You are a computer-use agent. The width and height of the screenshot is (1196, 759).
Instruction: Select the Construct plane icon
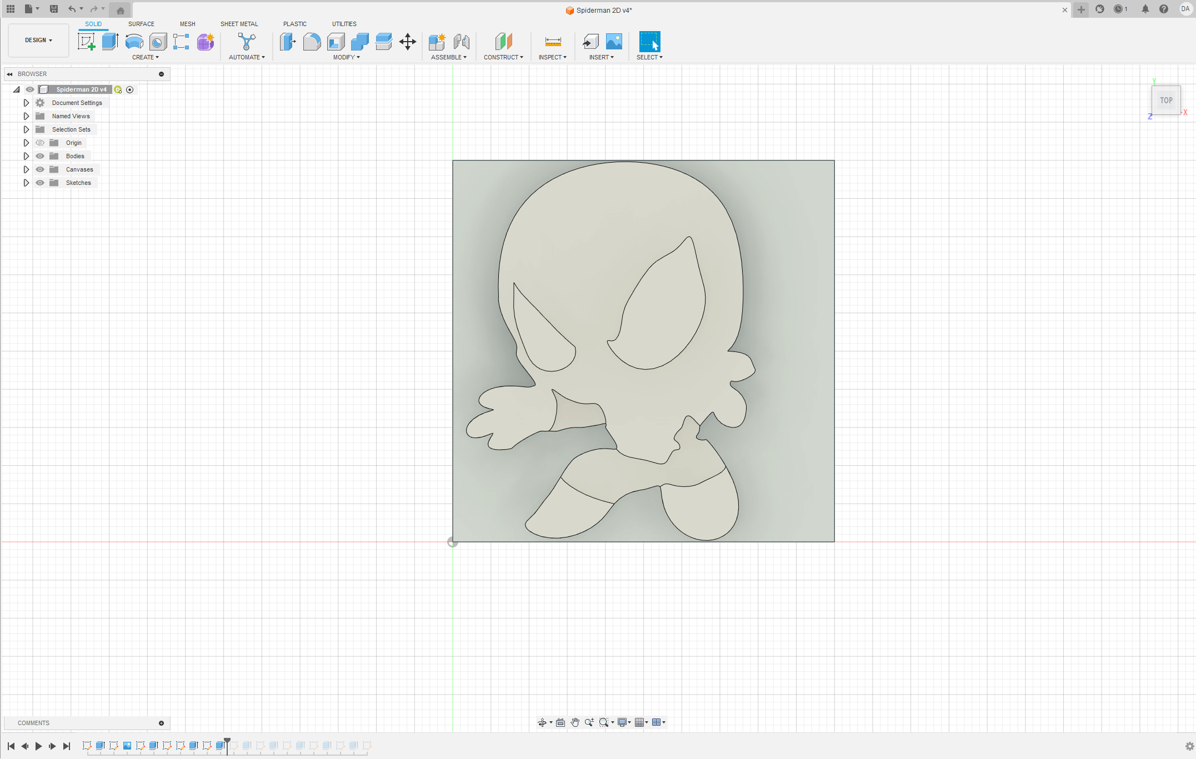click(x=504, y=41)
